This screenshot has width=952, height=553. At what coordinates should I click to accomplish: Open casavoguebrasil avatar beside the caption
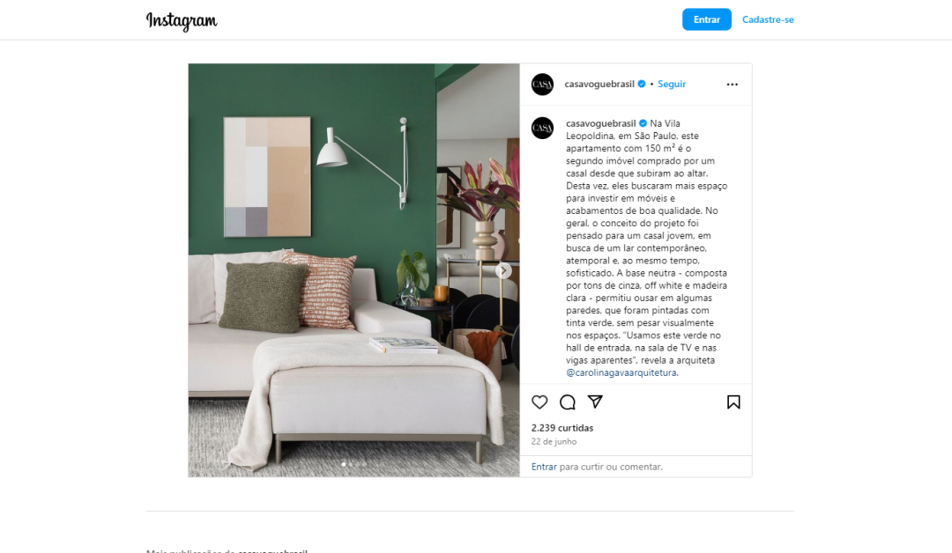click(542, 128)
